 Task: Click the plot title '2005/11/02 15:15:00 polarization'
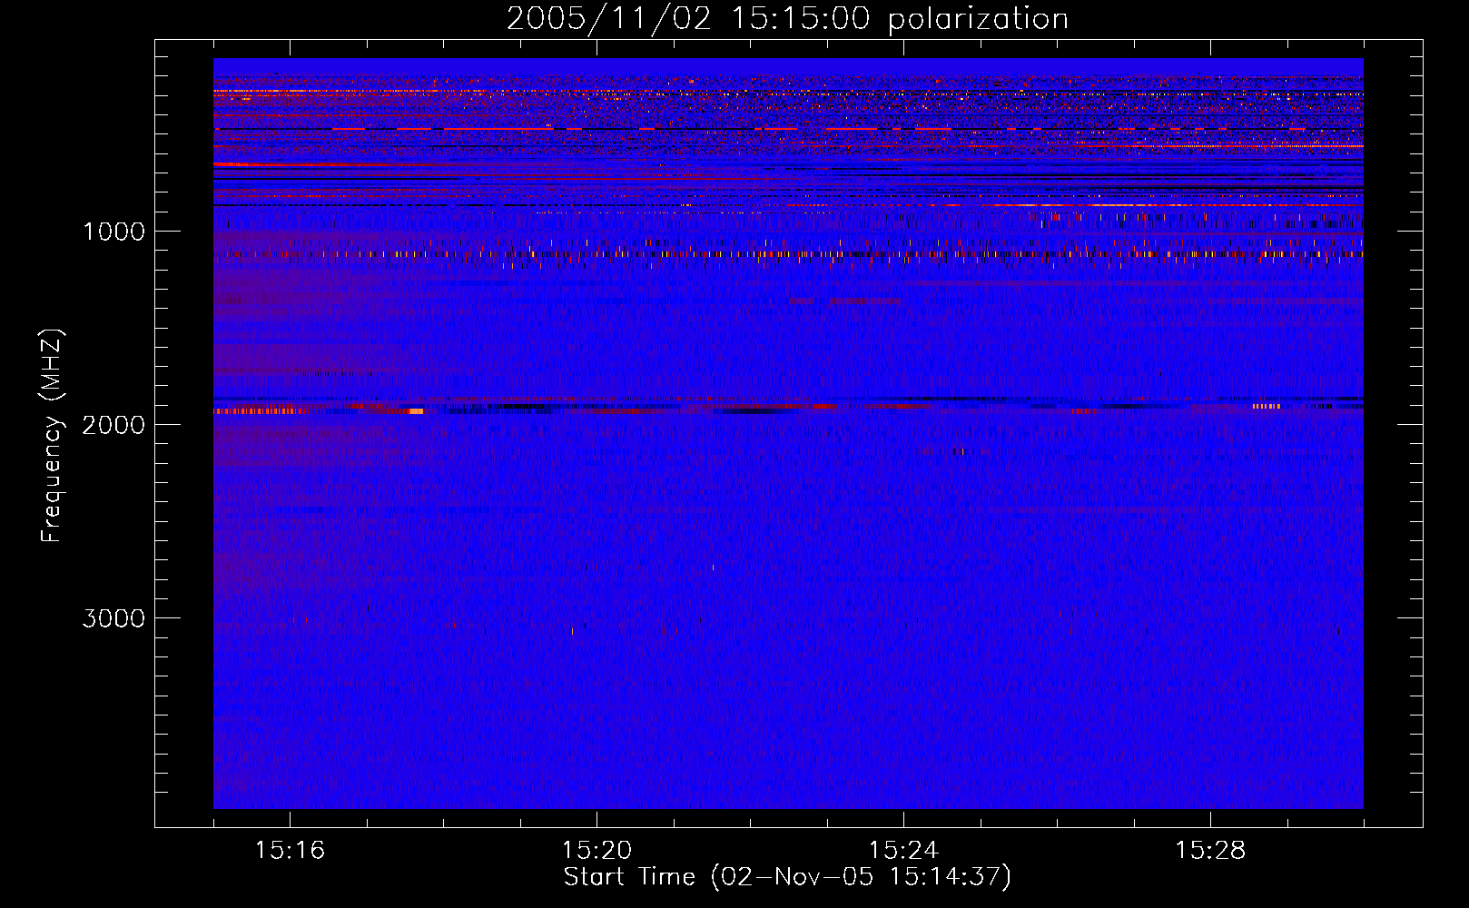click(x=787, y=19)
